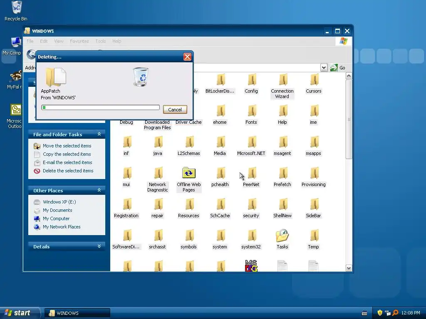Viewport: 426px width, 319px height.
Task: Select the msapps folder
Action: [x=314, y=146]
